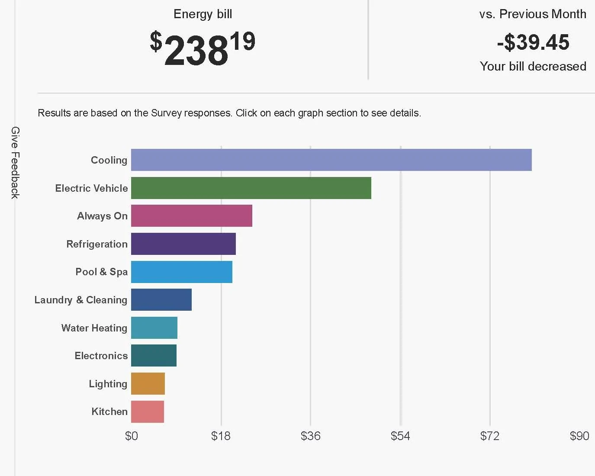Click the Laundry & Cleaning label
Image resolution: width=595 pixels, height=476 pixels.
point(81,300)
